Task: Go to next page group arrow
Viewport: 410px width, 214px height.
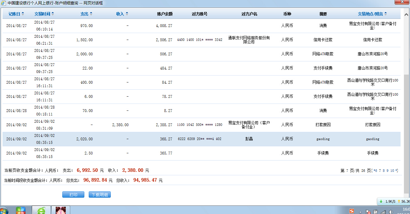Action: [397, 171]
